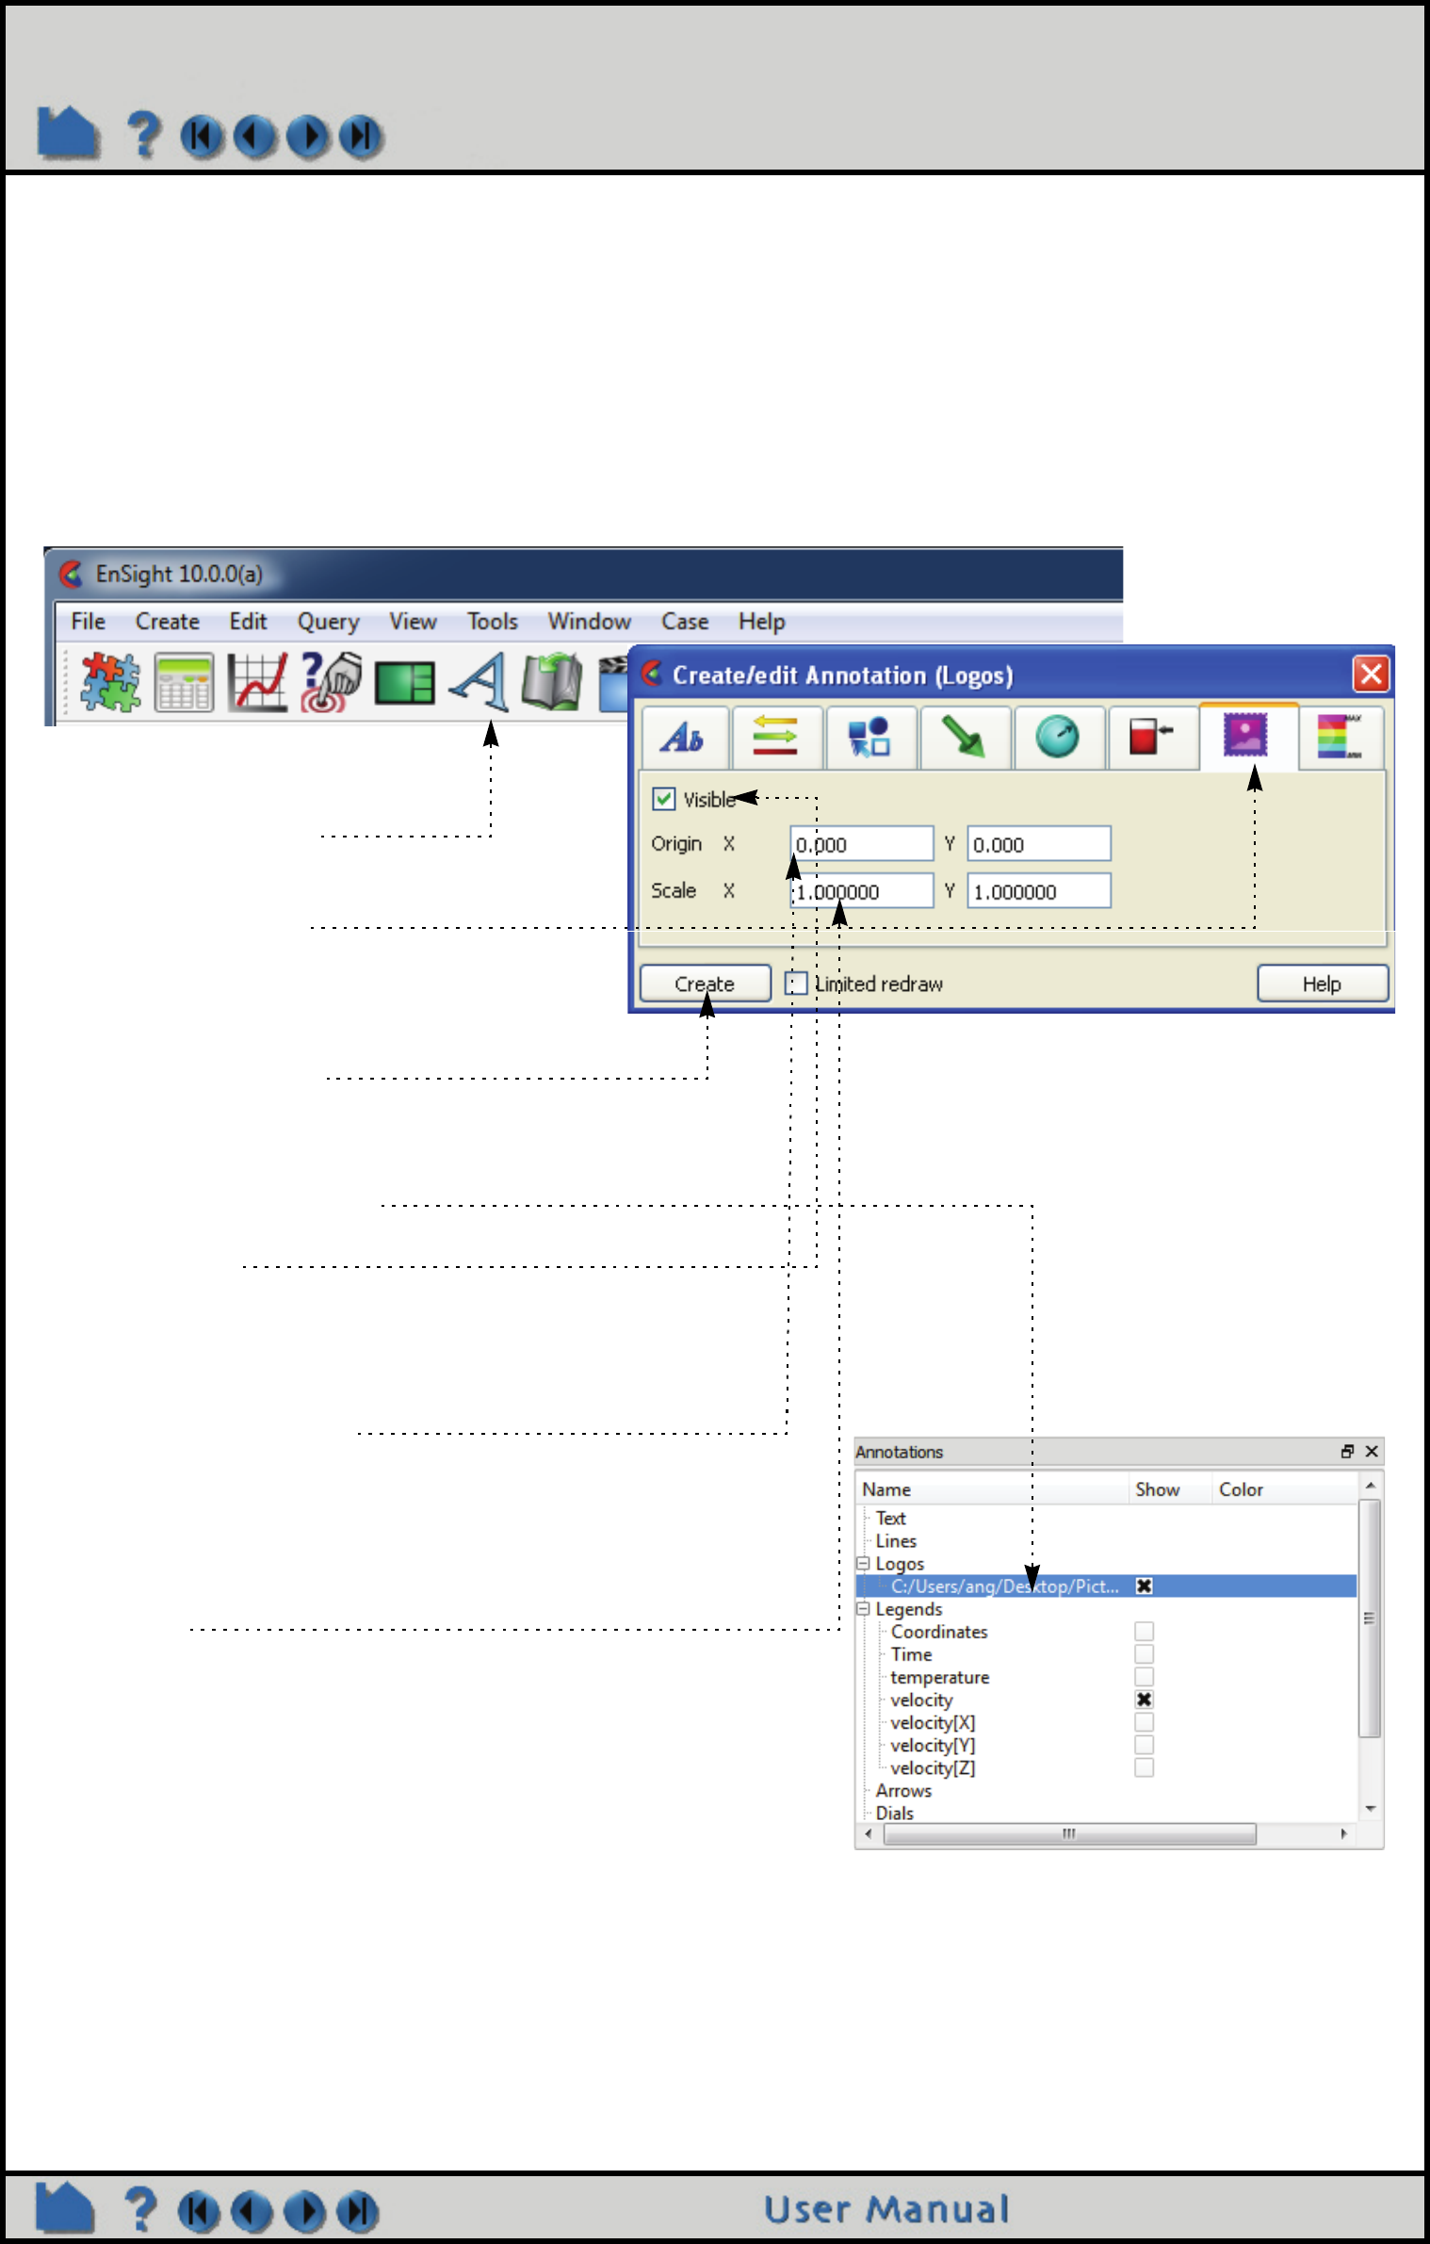Viewport: 1430px width, 2244px height.
Task: Click the Scale X input field
Action: point(862,891)
